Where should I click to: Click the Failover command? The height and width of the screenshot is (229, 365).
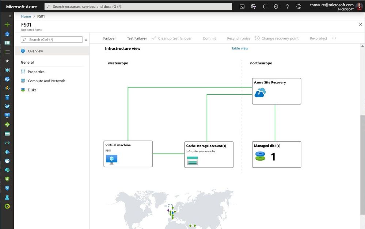click(109, 38)
